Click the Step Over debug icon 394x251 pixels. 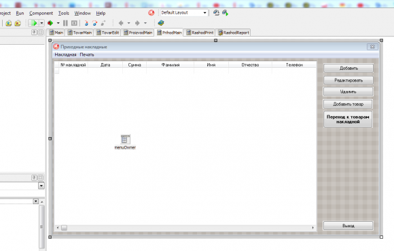click(x=94, y=23)
